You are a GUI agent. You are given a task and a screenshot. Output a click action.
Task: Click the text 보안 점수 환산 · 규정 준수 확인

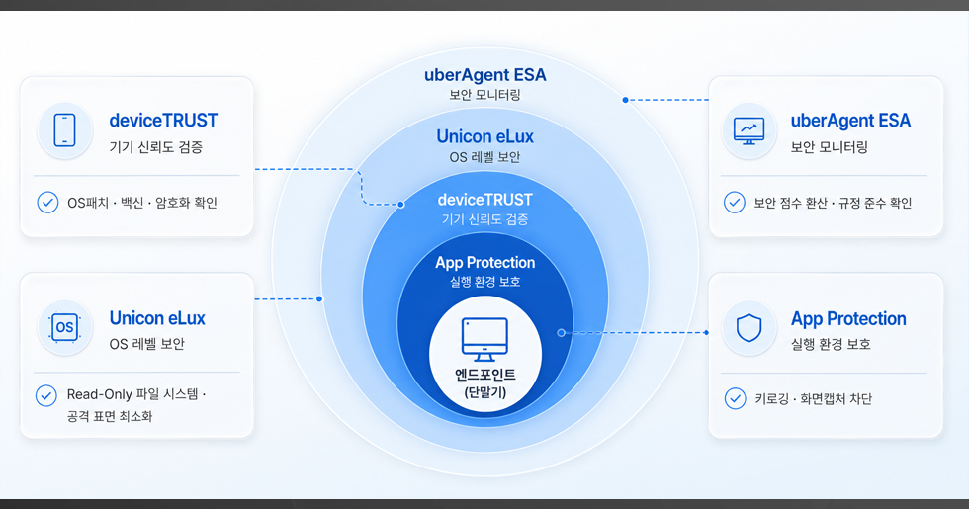coord(833,203)
